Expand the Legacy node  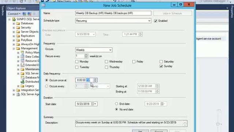click(x=18, y=86)
